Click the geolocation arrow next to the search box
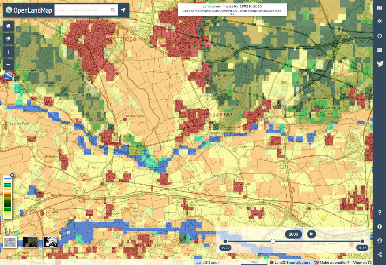This screenshot has height=265, width=386. tap(123, 10)
